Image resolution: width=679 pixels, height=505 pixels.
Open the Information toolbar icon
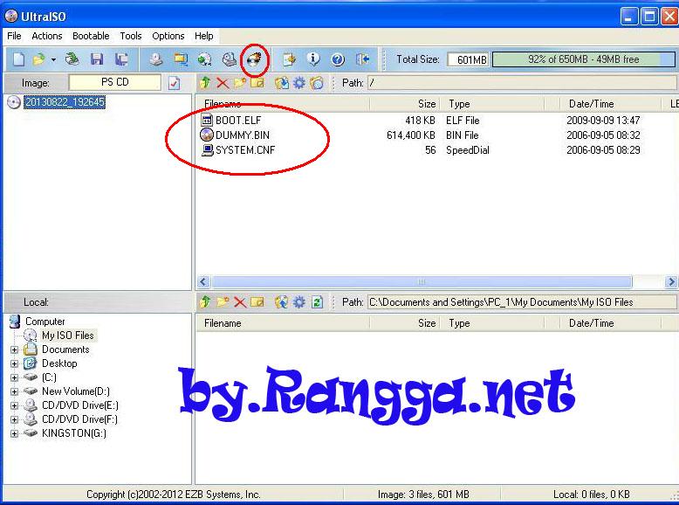click(x=313, y=59)
